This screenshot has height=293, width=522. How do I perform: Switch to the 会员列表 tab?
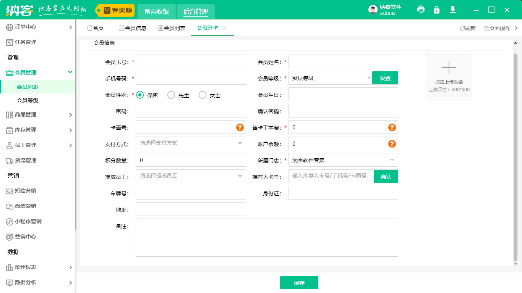[172, 28]
